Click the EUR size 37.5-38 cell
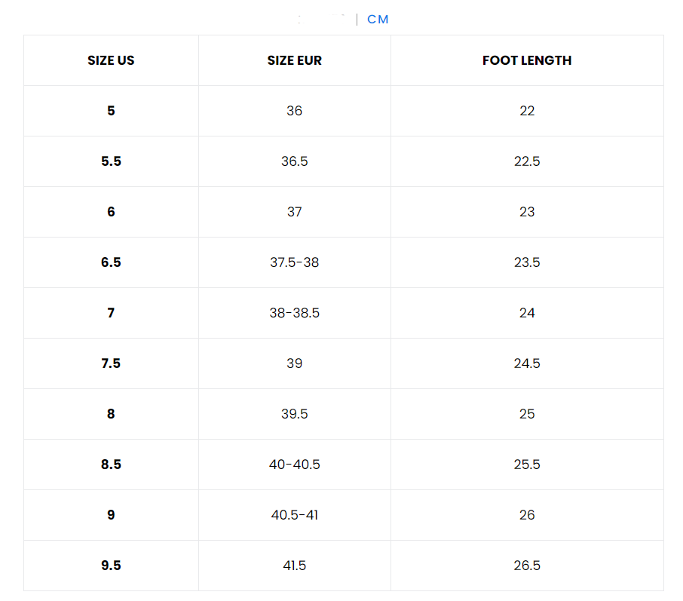683x601 pixels. (x=294, y=262)
